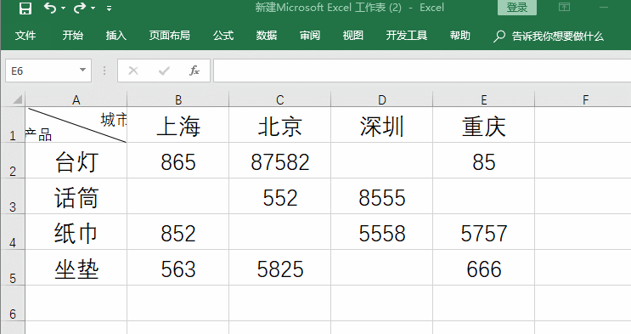Click the cell with value 552
Image resolution: width=631 pixels, height=334 pixels.
(279, 196)
